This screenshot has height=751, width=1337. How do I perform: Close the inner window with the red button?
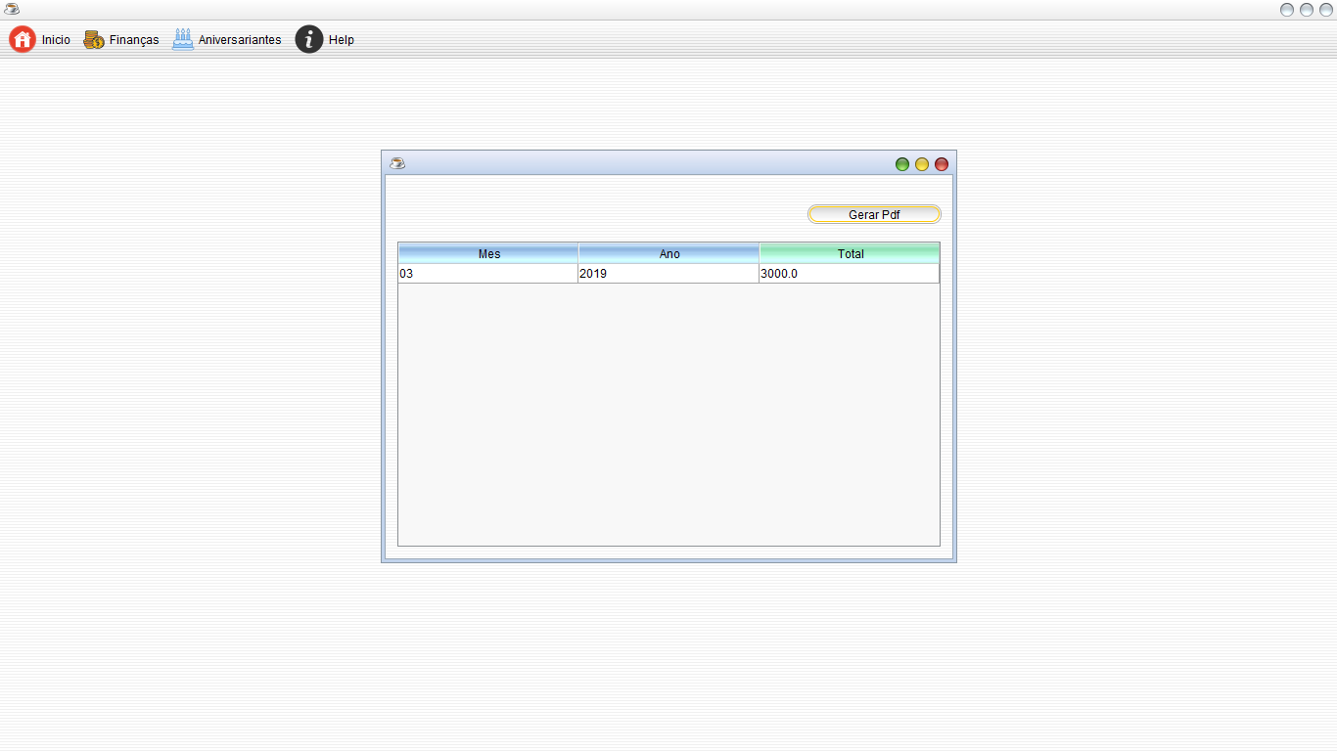coord(942,164)
